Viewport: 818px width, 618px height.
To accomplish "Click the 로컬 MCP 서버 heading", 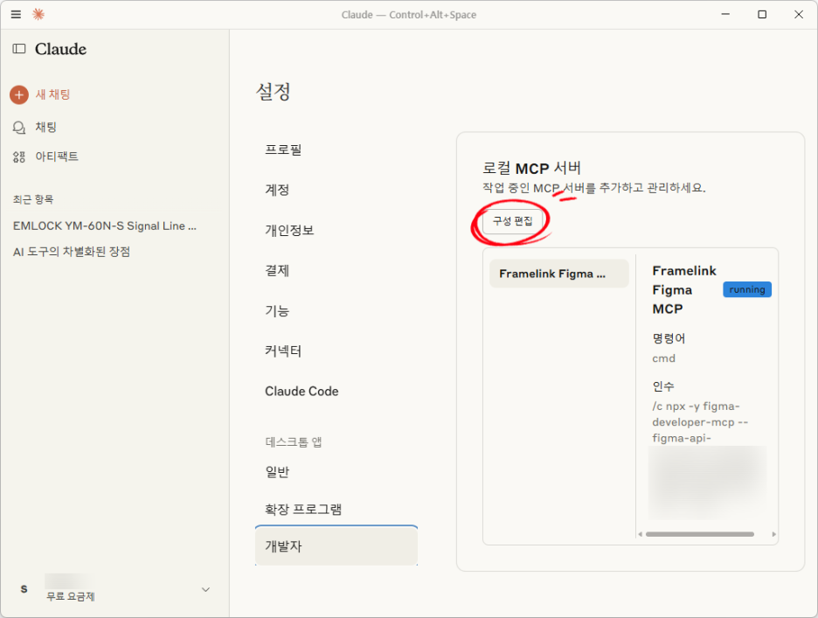I will 531,168.
